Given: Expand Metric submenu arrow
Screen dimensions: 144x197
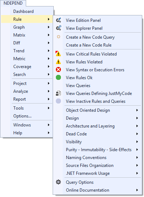Looking at the screenshot, I should point(49,58).
